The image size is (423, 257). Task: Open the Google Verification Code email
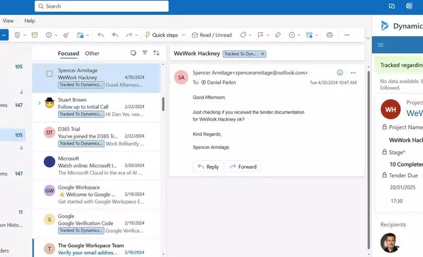pos(97,224)
